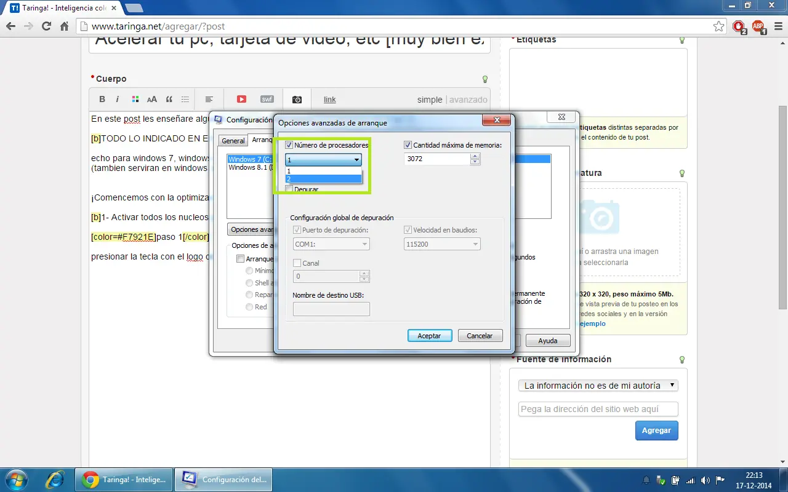Decrease maximum memory with down stepper
This screenshot has height=492, width=788.
click(475, 162)
